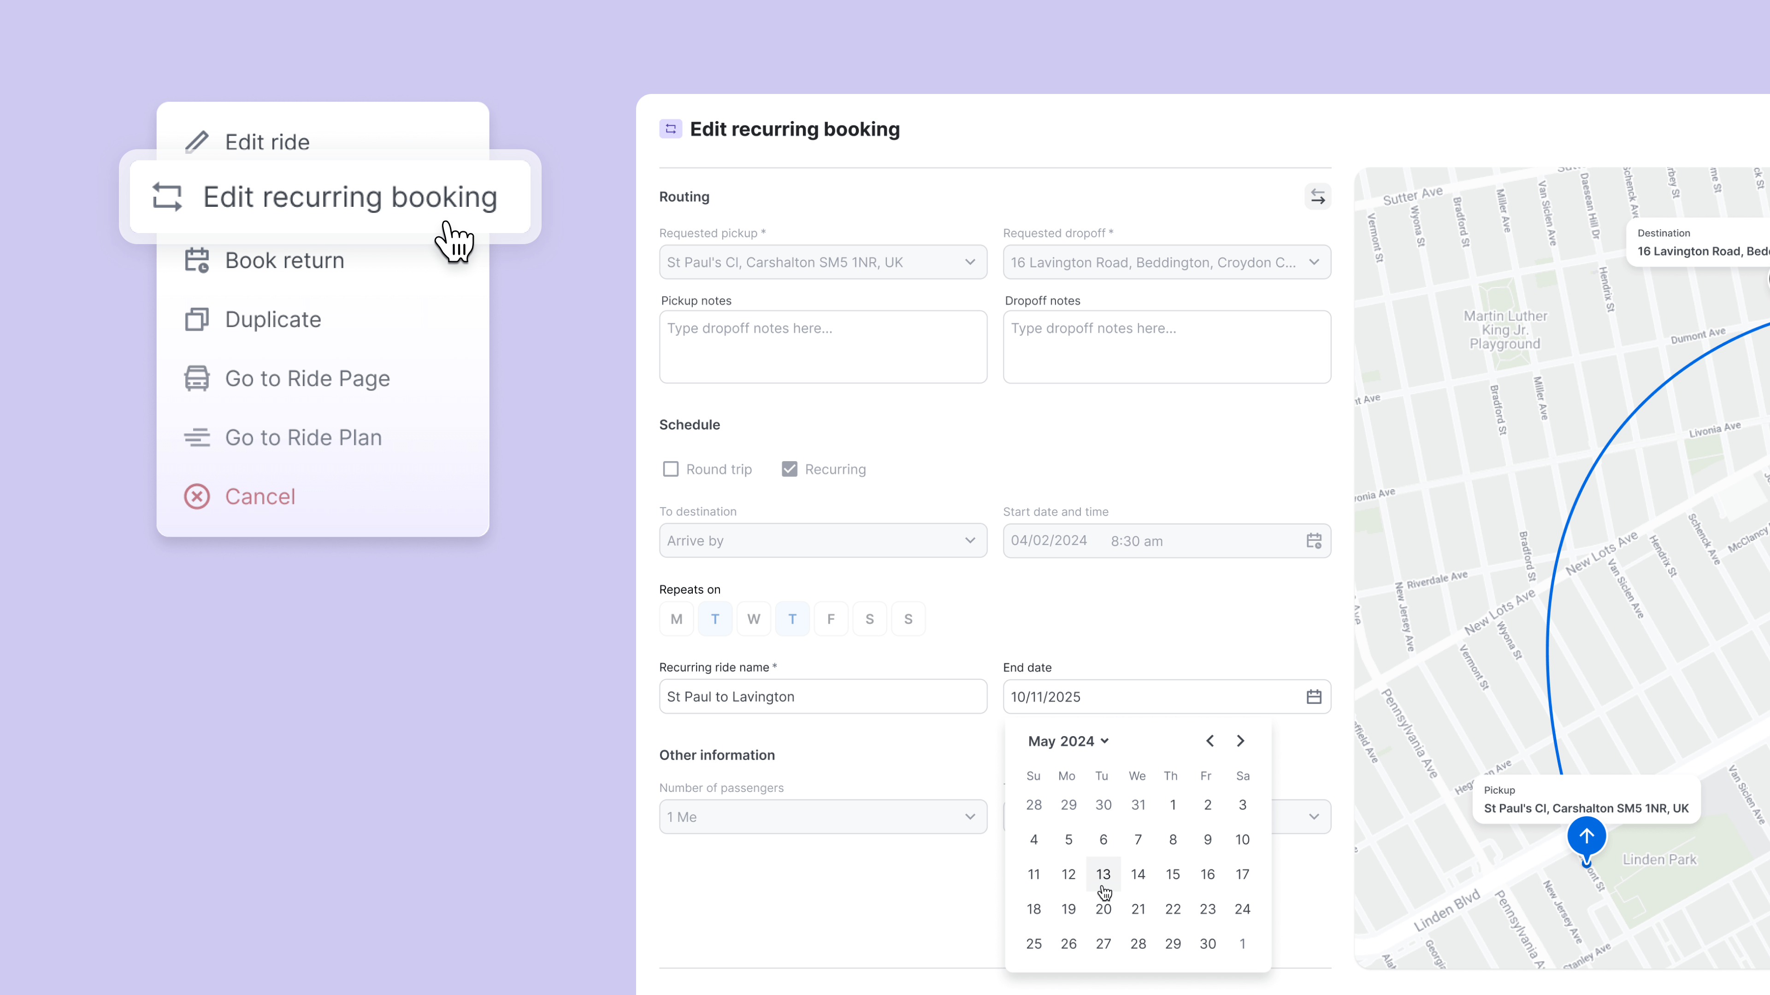Click the End date input field

pyautogui.click(x=1167, y=697)
